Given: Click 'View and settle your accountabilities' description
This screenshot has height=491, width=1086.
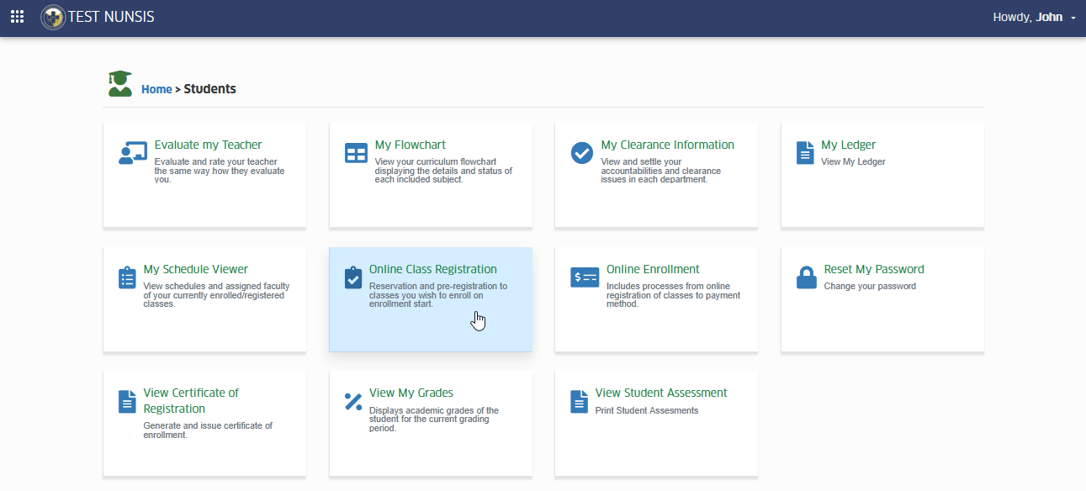Looking at the screenshot, I should pos(660,171).
